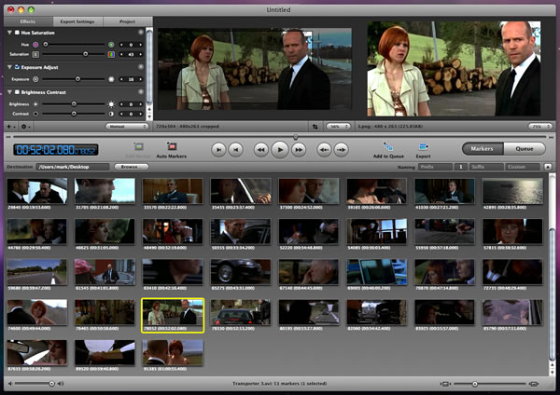
Task: Click step-back-to-start button beside rewind
Action: click(236, 150)
